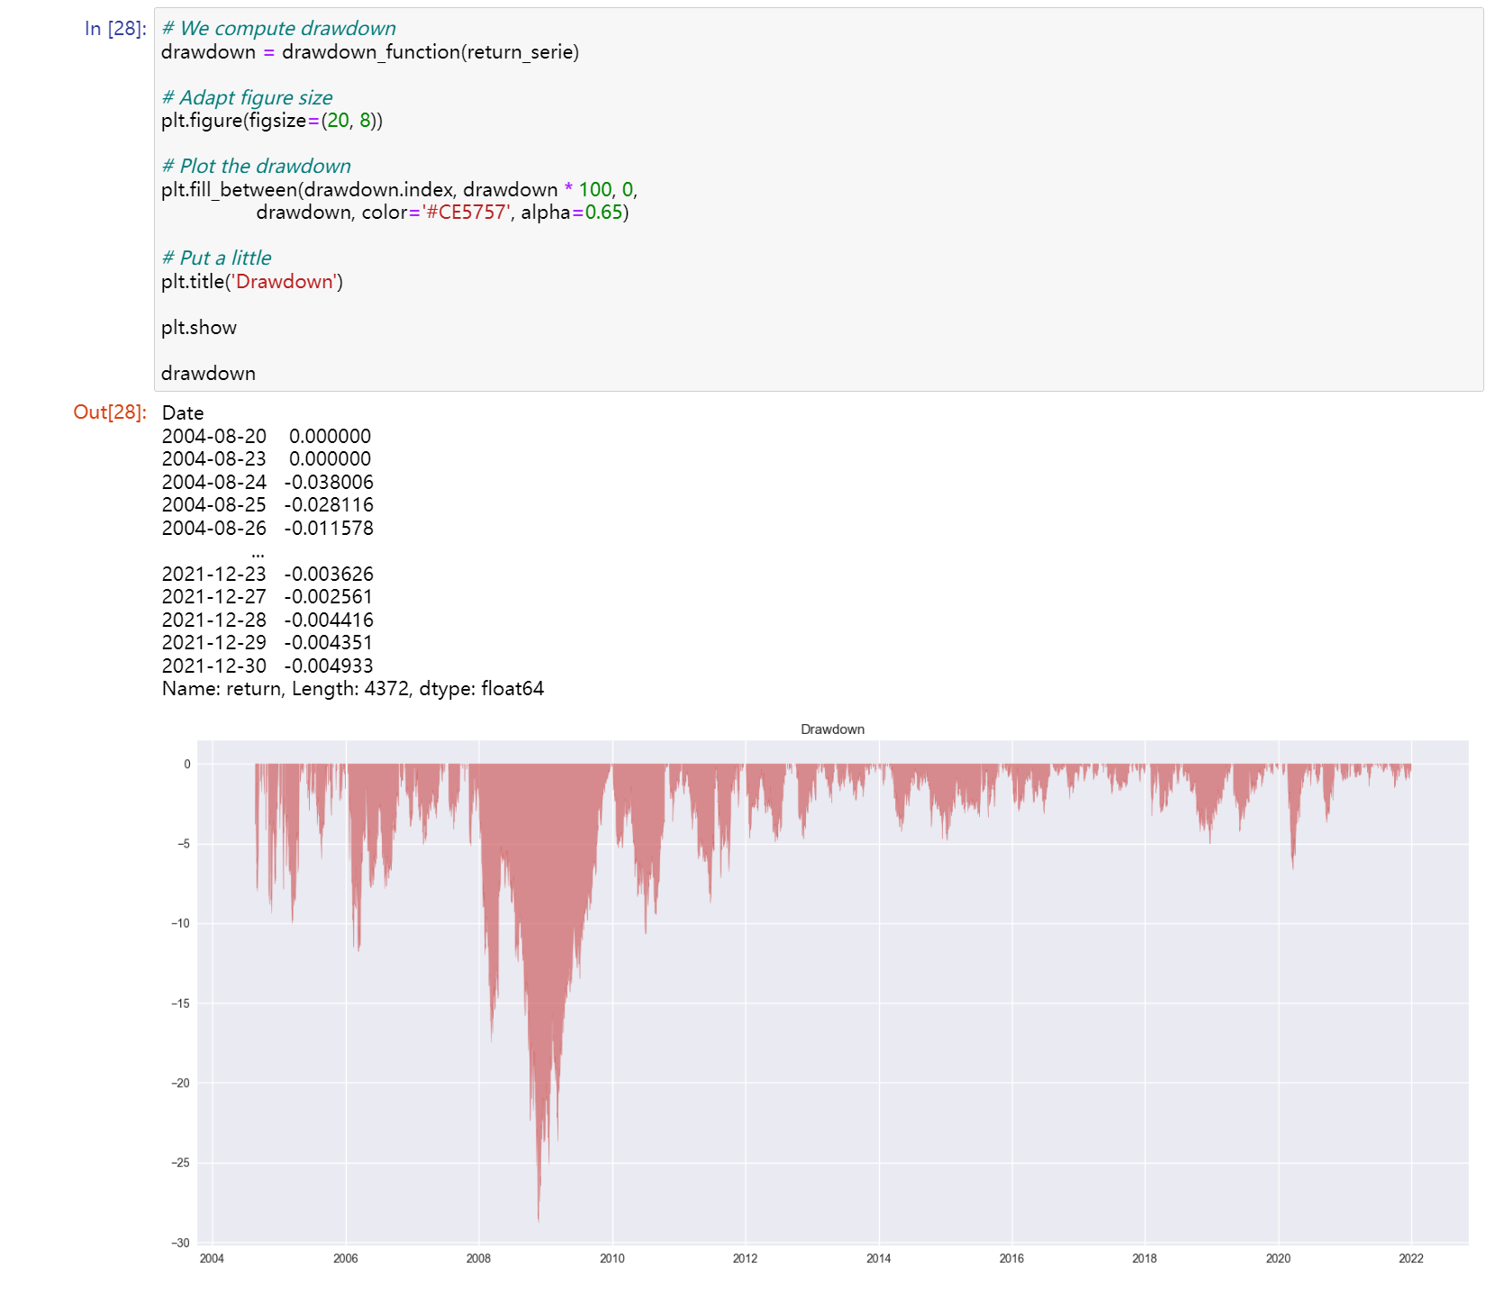Click the plt.title('Drawdown') line

(x=252, y=282)
